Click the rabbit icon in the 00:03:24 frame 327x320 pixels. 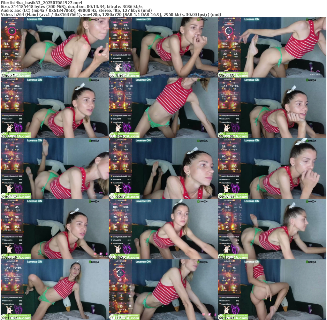[9, 128]
